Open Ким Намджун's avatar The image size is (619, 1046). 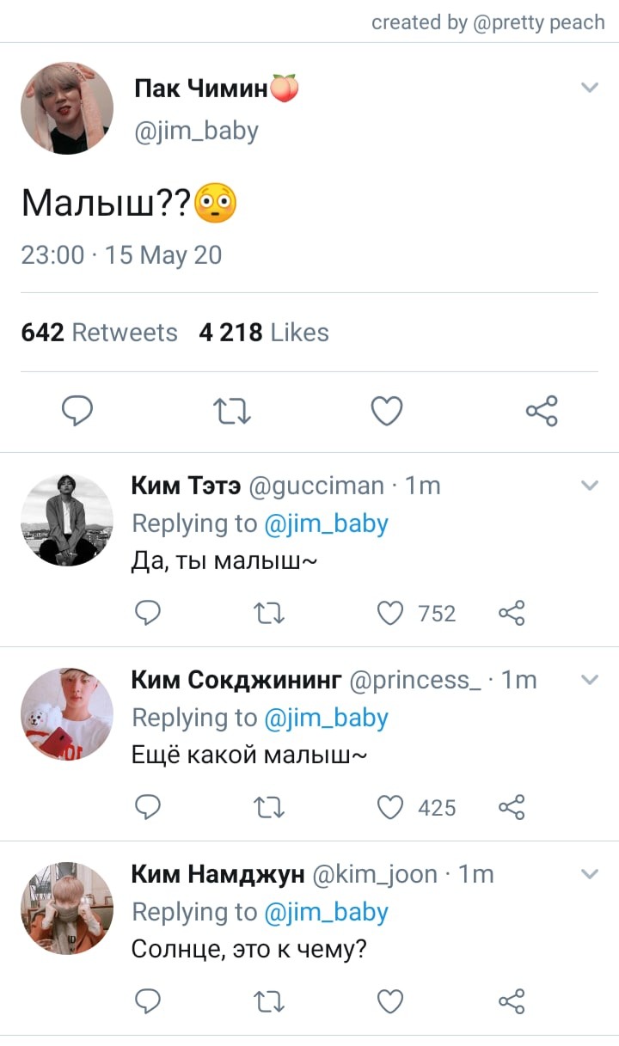67,908
